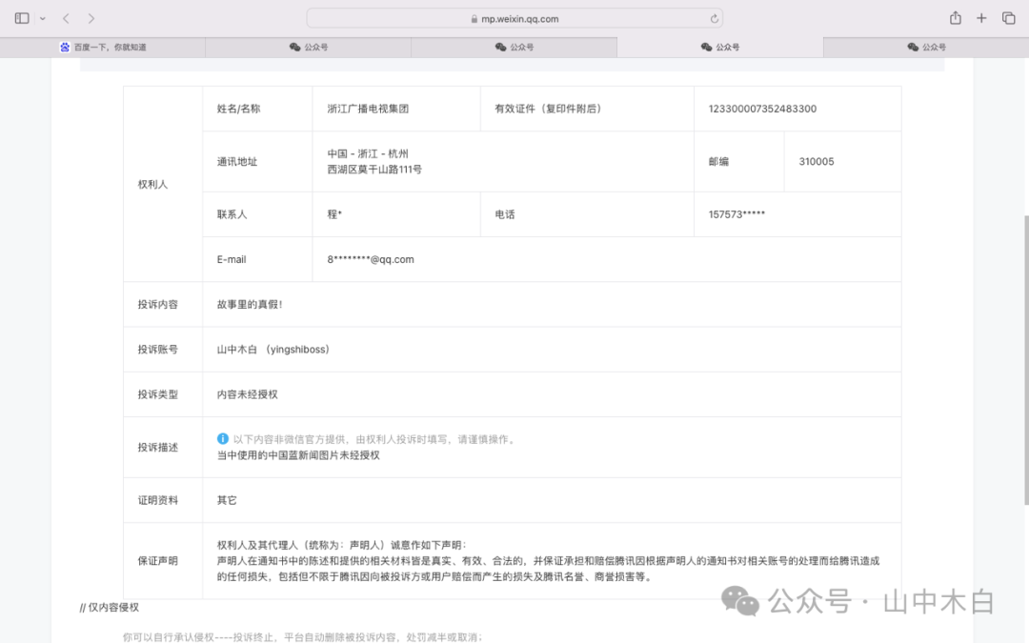This screenshot has width=1029, height=643.
Task: Toggle the Safari sidebar icon
Action: (x=22, y=18)
